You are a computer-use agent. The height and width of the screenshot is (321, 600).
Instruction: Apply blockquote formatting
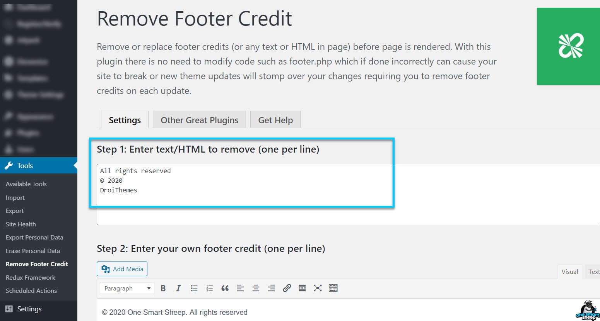225,288
